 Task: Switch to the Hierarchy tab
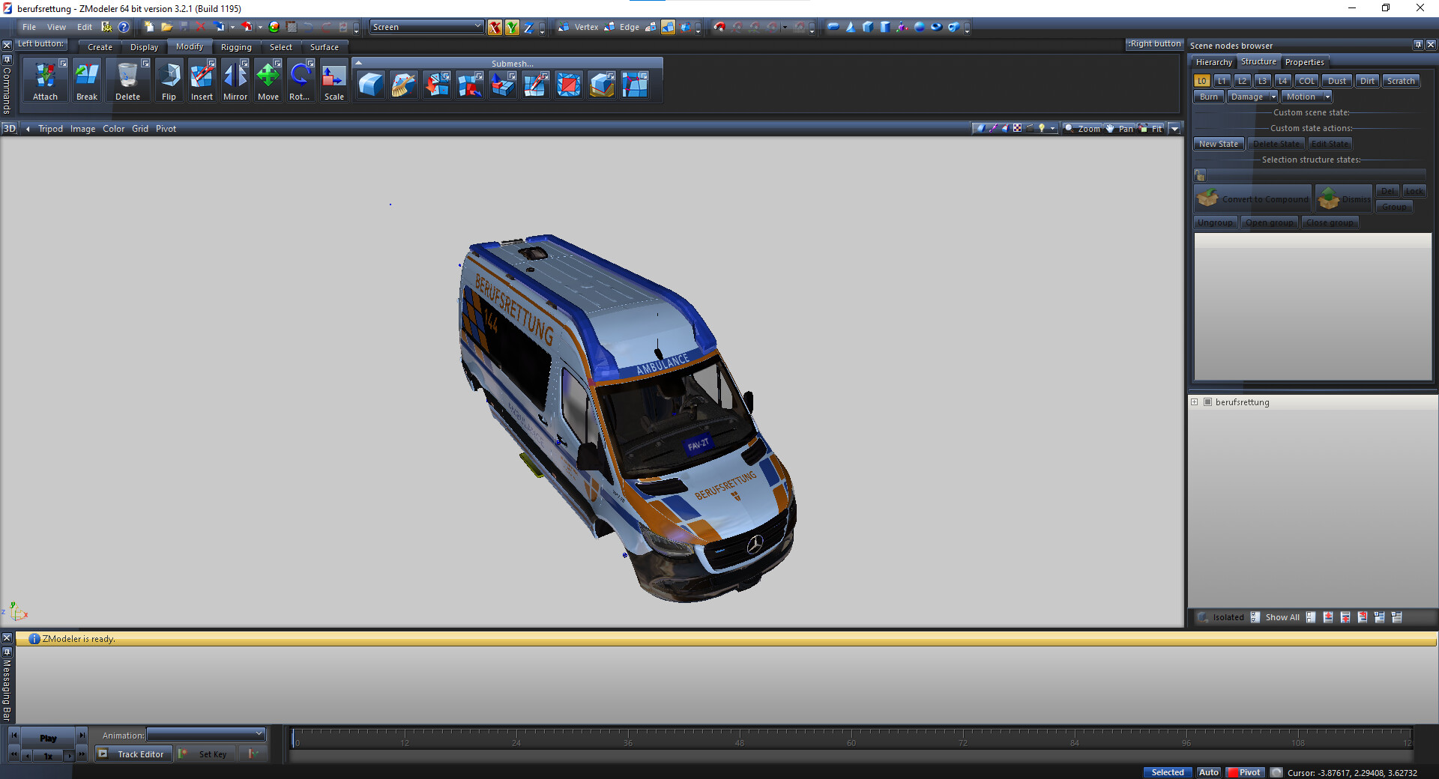(x=1213, y=61)
